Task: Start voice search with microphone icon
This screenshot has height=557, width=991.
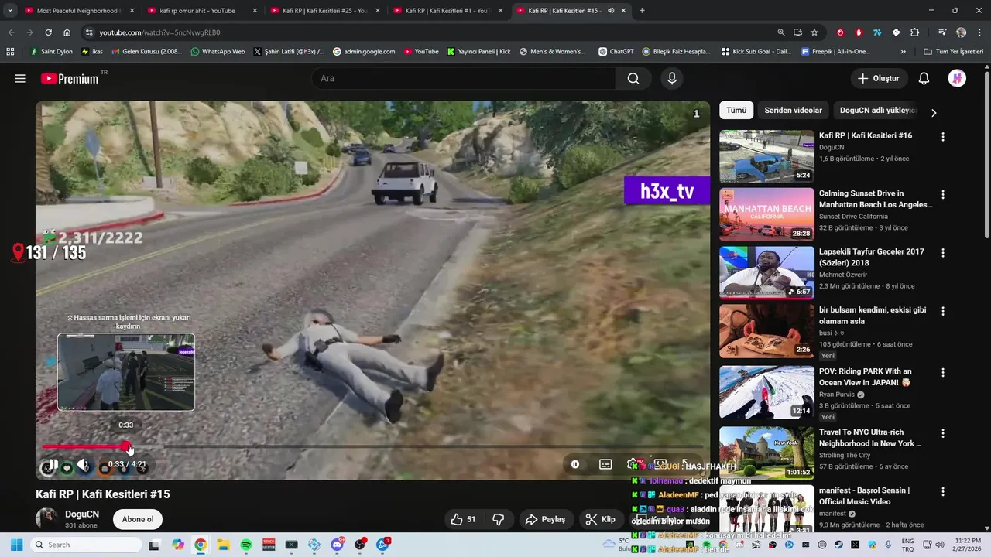Action: 672,78
